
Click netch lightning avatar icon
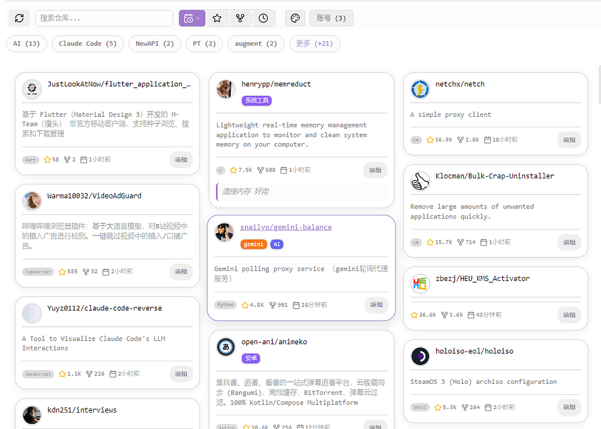pyautogui.click(x=420, y=89)
